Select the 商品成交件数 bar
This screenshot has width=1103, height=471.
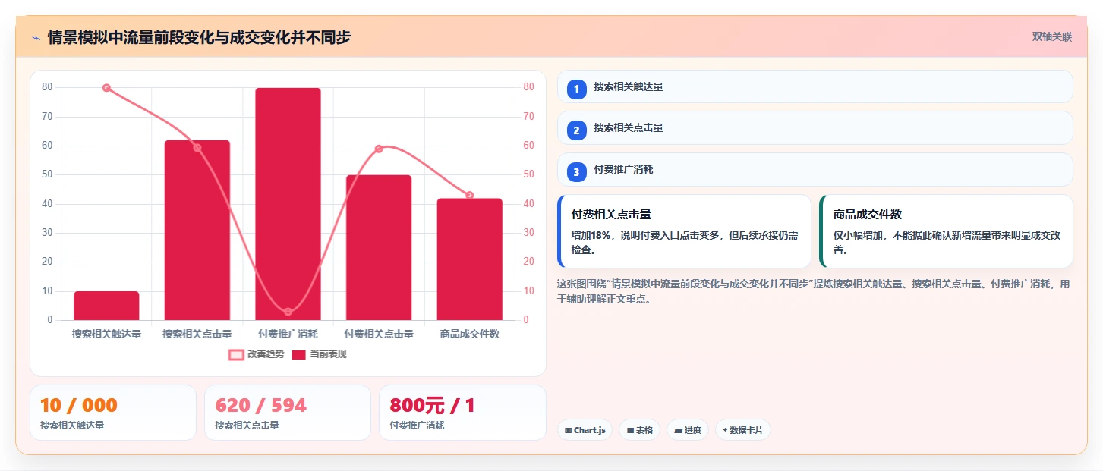(x=469, y=259)
